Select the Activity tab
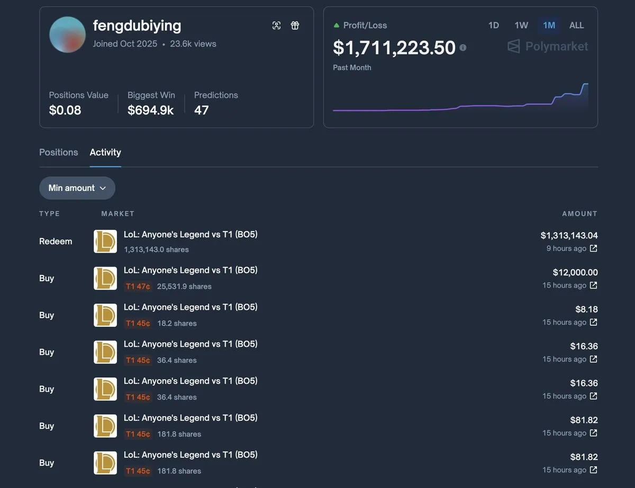The width and height of the screenshot is (635, 488). coord(105,152)
